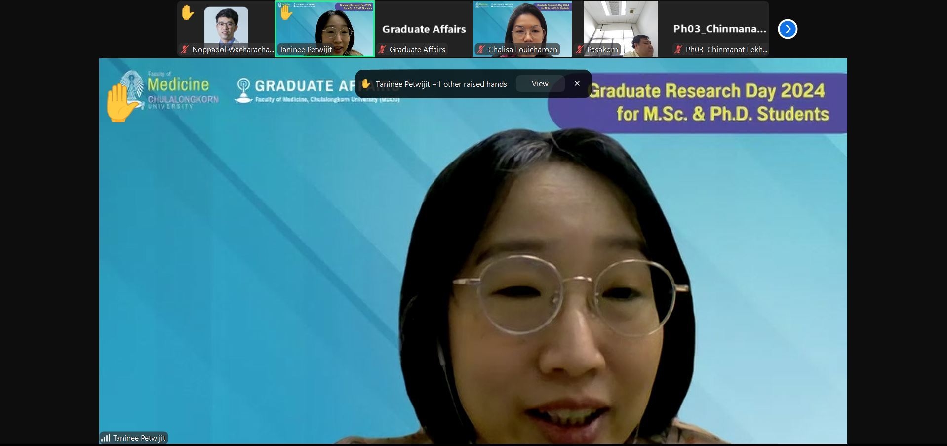Click the muted mic icon next to Graduate Affairs

(382, 49)
